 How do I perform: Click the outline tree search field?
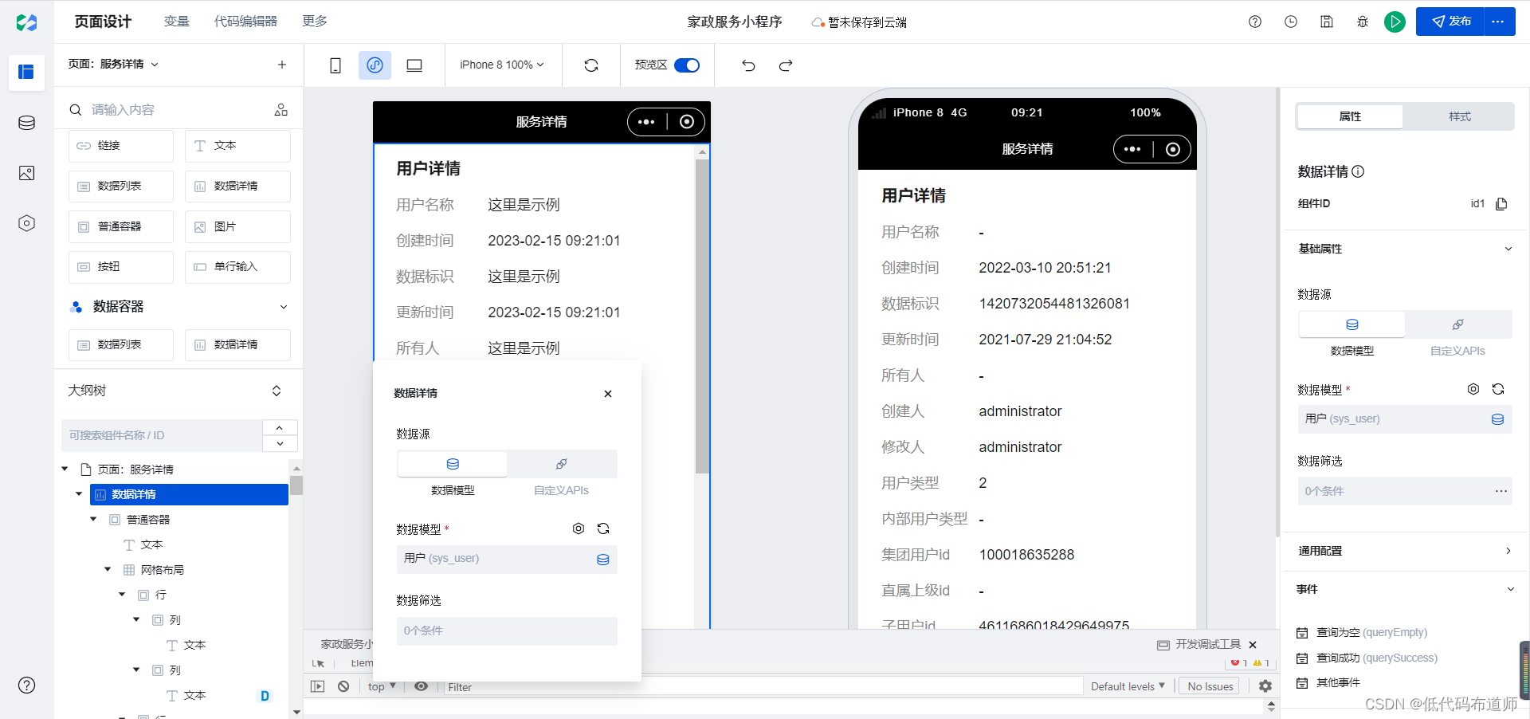click(161, 435)
